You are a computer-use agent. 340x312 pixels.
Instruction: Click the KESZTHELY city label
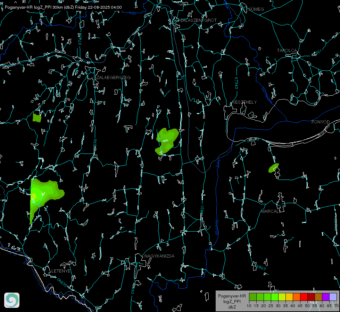click(x=244, y=102)
